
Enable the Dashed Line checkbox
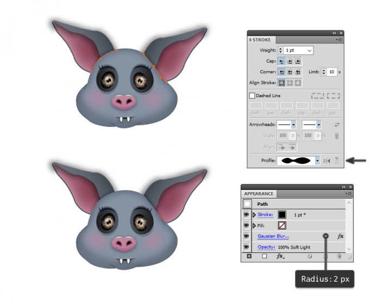(252, 95)
